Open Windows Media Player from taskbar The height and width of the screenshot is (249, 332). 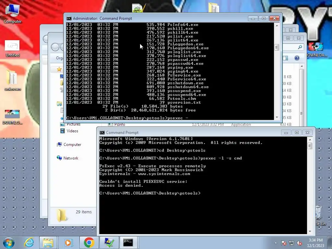(68, 243)
